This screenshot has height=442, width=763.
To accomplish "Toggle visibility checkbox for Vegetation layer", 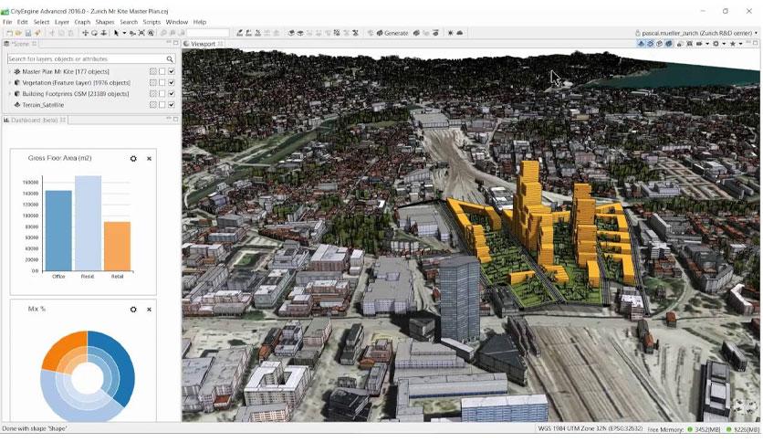I will click(172, 83).
